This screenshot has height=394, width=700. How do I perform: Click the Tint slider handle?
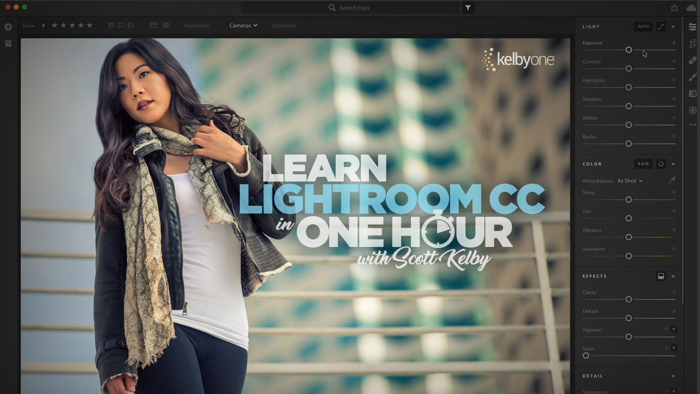click(x=629, y=219)
